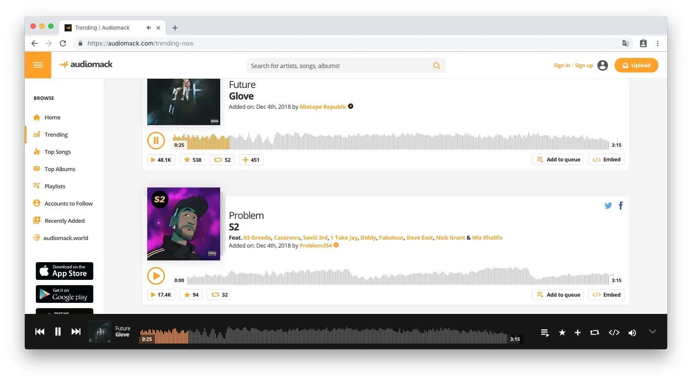Click the browser address bar URL
Screen dimensions: 692x382
[x=141, y=43]
